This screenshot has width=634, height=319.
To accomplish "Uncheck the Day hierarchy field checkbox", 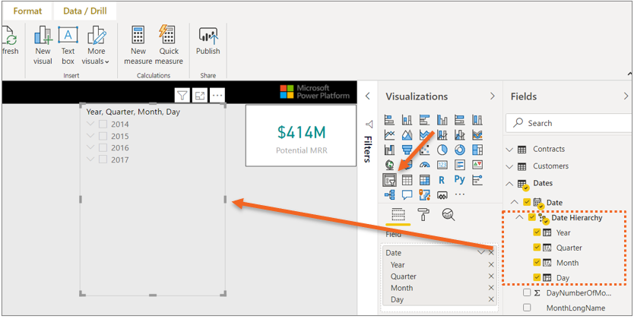I will (537, 277).
